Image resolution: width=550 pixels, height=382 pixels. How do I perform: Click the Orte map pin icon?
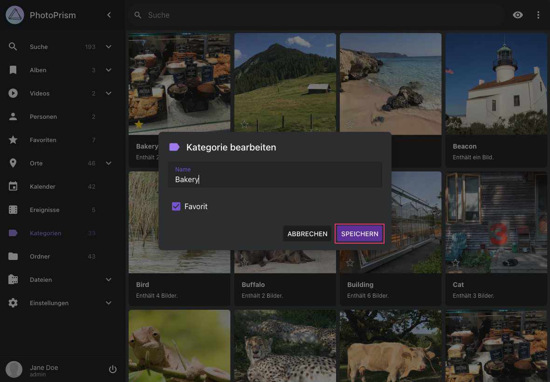coord(13,164)
